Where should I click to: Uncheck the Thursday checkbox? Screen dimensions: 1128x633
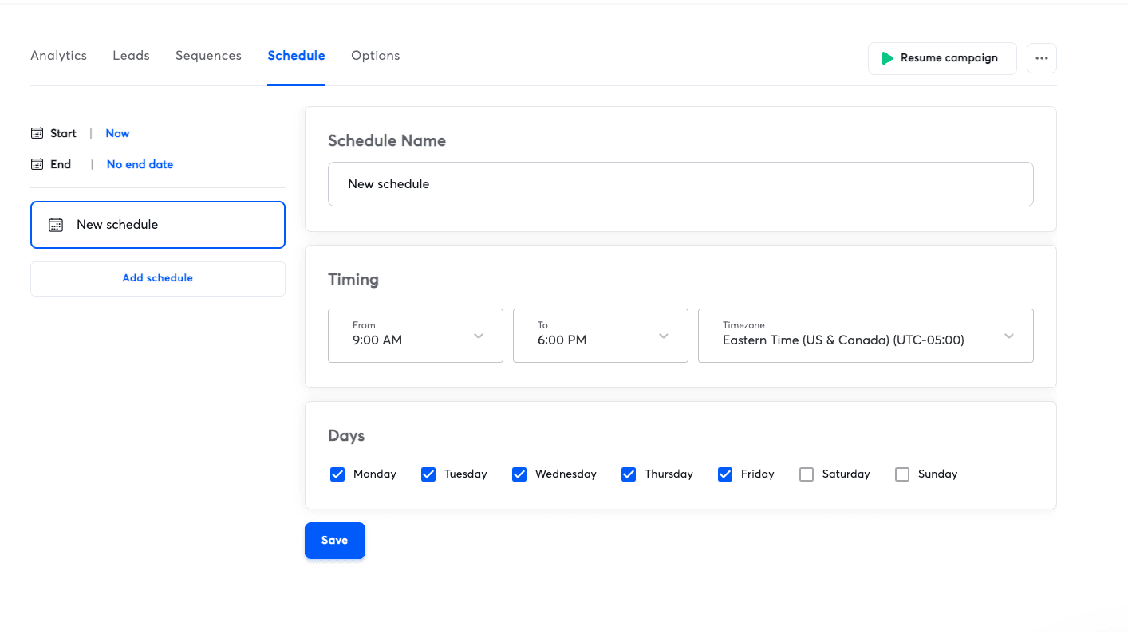point(629,474)
